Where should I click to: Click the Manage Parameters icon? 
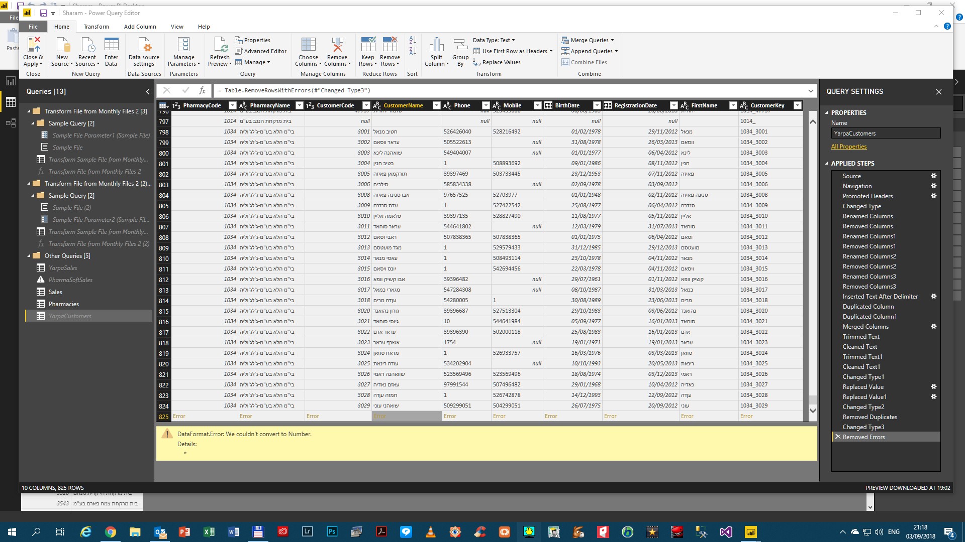pyautogui.click(x=183, y=45)
